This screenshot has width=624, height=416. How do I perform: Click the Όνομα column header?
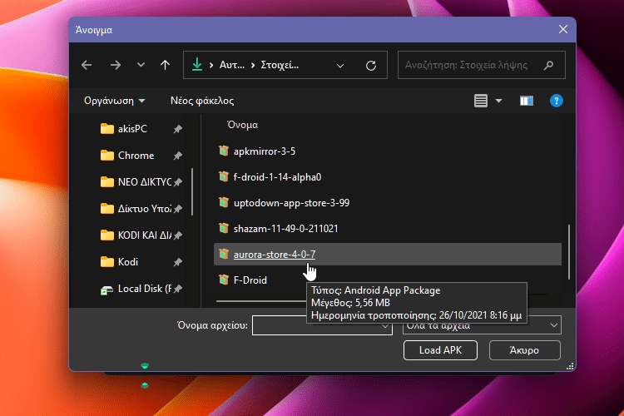point(242,125)
